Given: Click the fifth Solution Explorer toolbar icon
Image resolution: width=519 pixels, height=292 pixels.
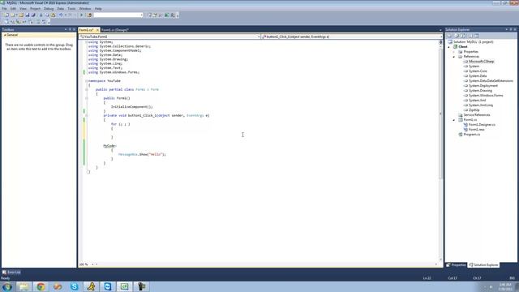Looking at the screenshot, I should coord(477,36).
